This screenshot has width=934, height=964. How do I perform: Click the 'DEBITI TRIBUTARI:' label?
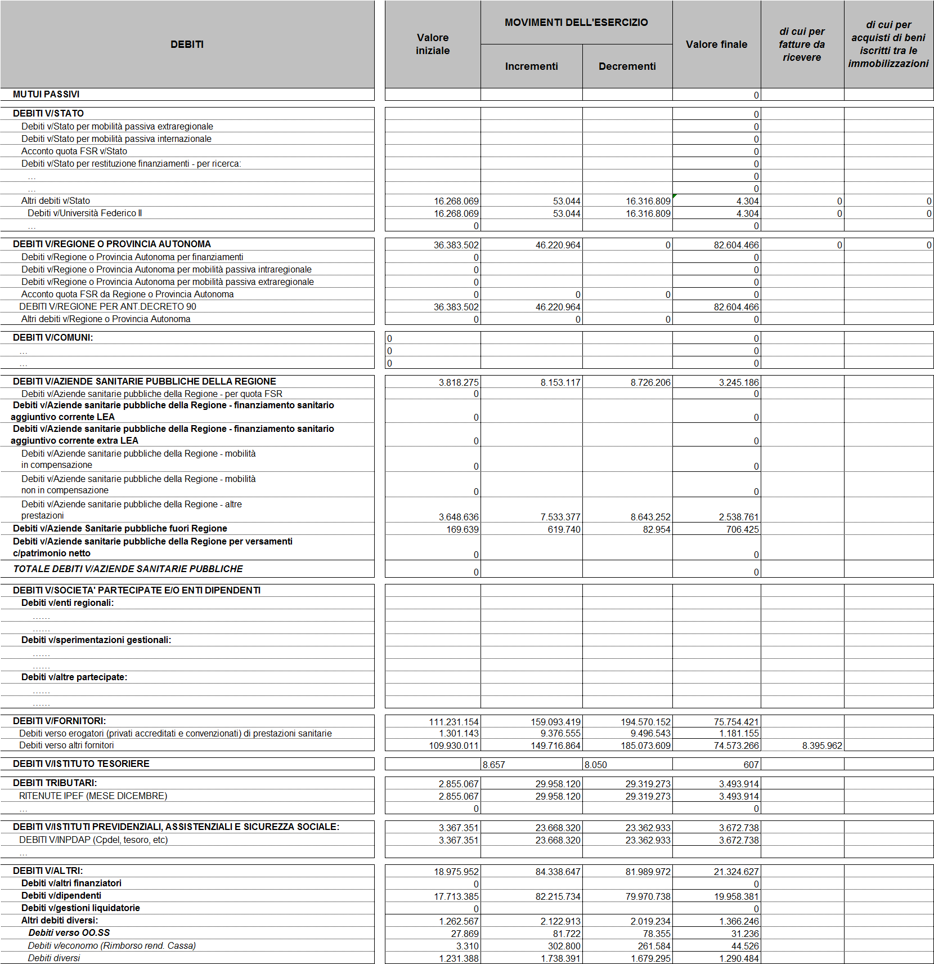[55, 783]
